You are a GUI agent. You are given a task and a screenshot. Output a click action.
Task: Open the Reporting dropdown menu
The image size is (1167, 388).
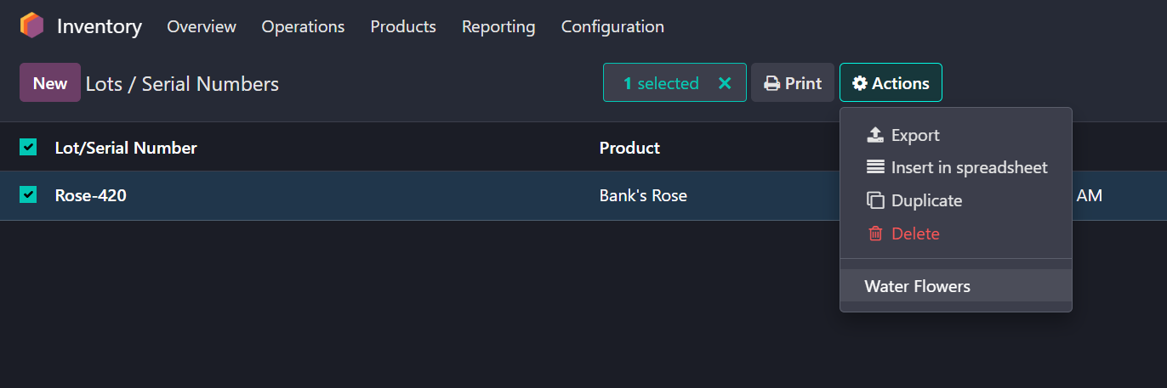click(x=498, y=26)
